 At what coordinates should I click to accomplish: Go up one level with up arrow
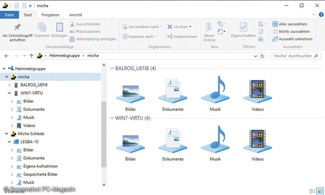[x=31, y=56]
